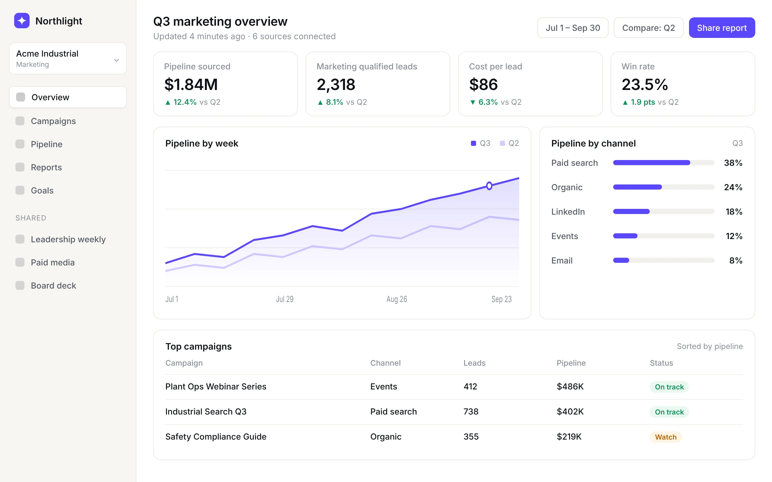Click the LinkedIn 18% percentage
This screenshot has width=772, height=482.
(x=734, y=211)
